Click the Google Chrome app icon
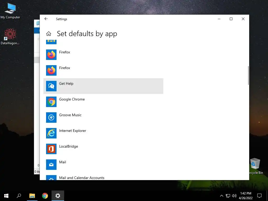 coord(51,102)
